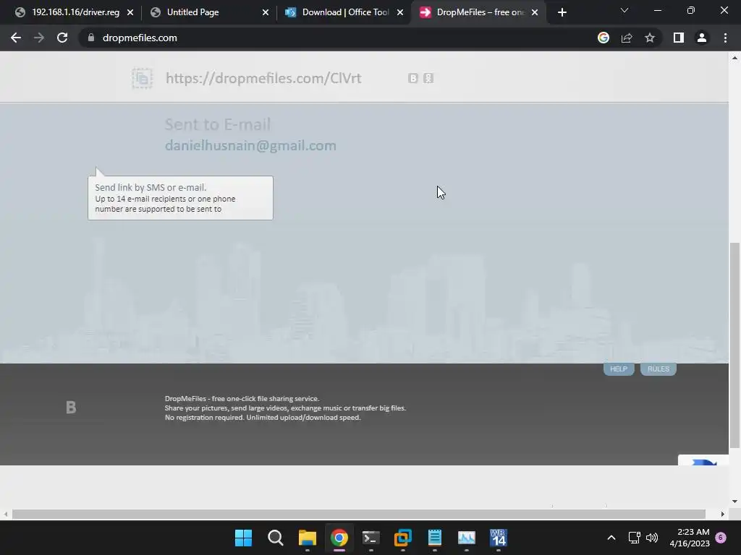741x555 pixels.
Task: Click the danielhusnain@gmail.com address
Action: (250, 145)
